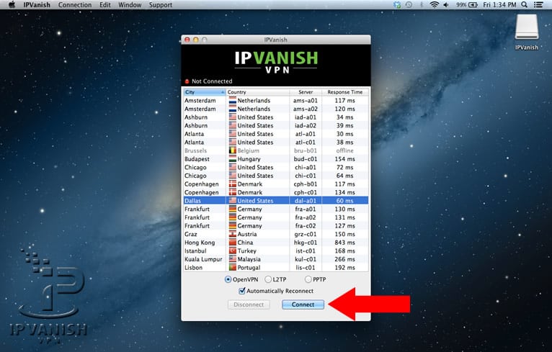Click the IPVanish VPN logo banner
The width and height of the screenshot is (552, 352).
pyautogui.click(x=276, y=63)
